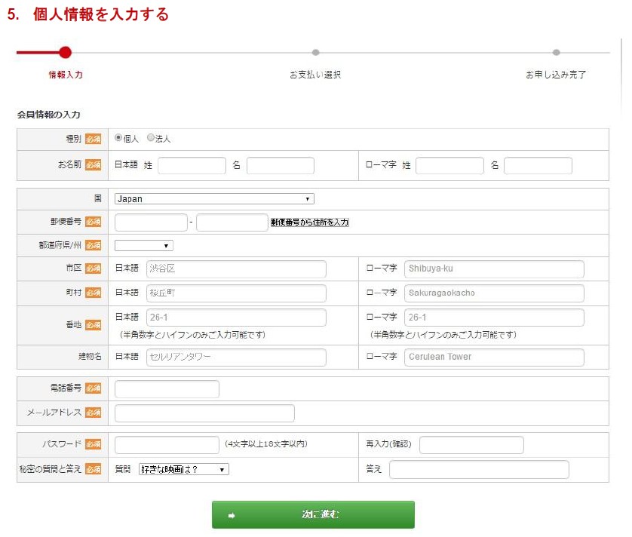This screenshot has height=537, width=632.
Task: Click the 必須 badge beside 町村
Action: tap(93, 293)
